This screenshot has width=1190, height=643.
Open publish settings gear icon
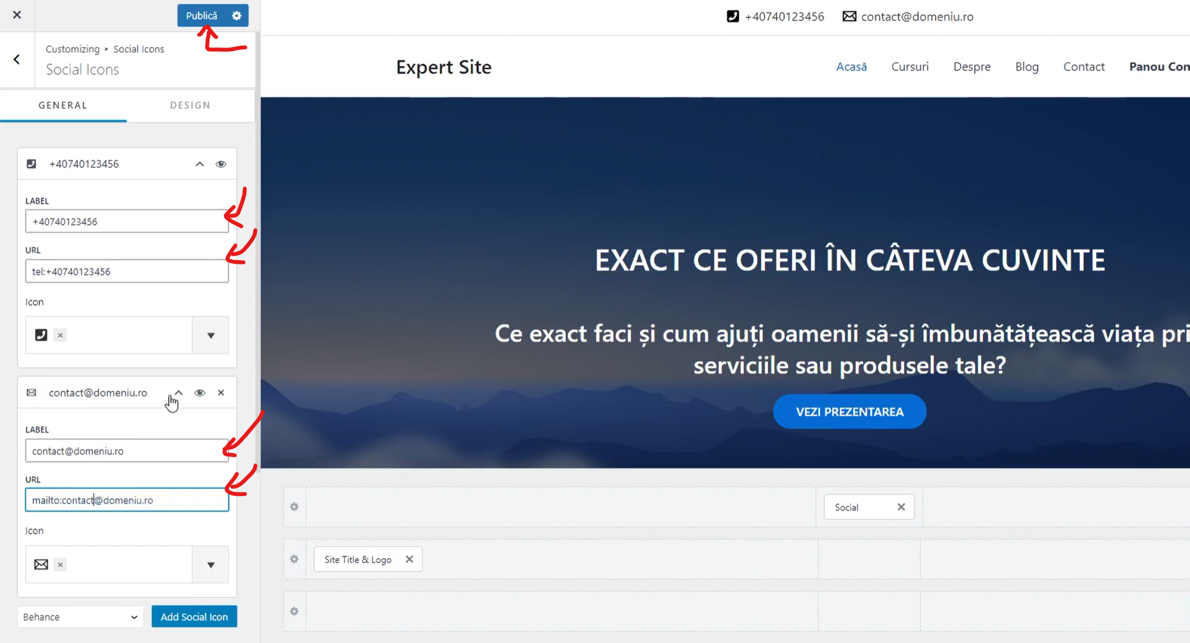point(237,16)
